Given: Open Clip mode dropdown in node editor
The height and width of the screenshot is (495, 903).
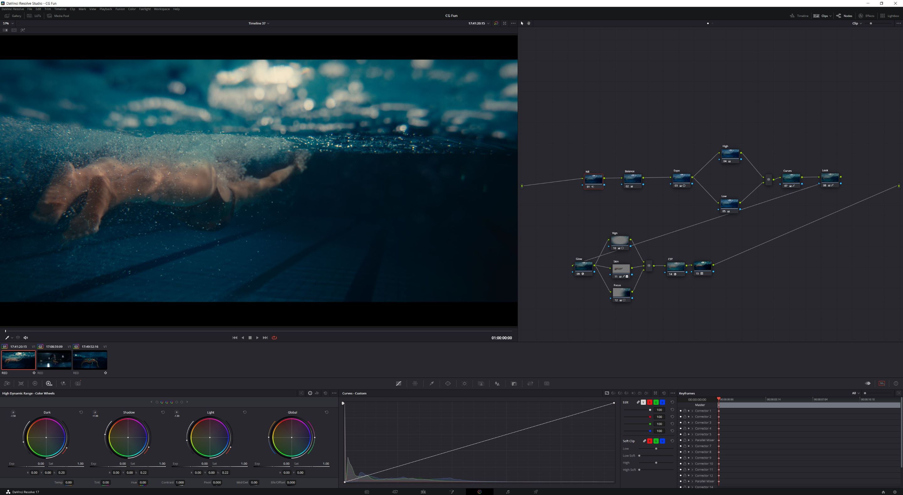Looking at the screenshot, I should point(857,23).
